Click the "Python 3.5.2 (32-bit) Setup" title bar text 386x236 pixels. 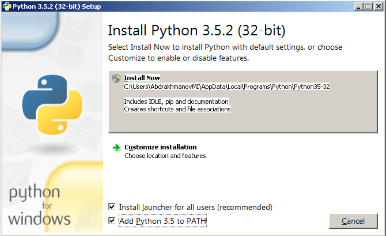57,7
